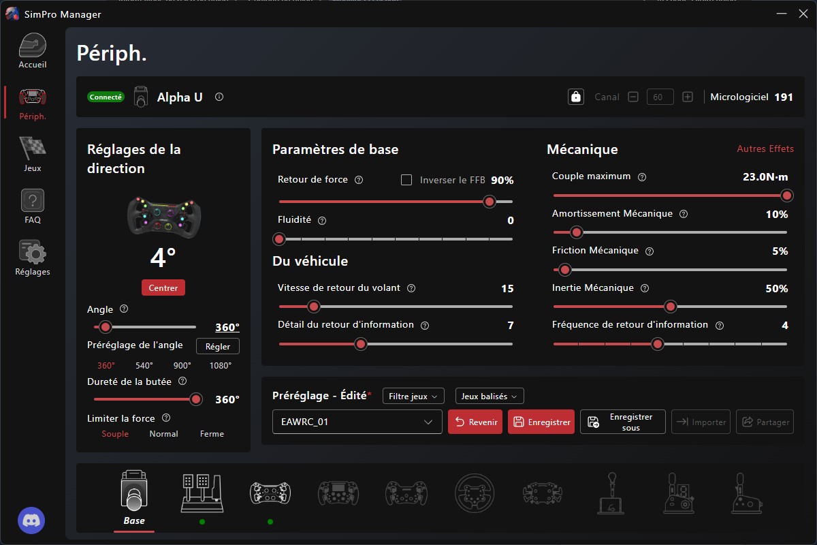Show help for Dureté de la butée

182,381
